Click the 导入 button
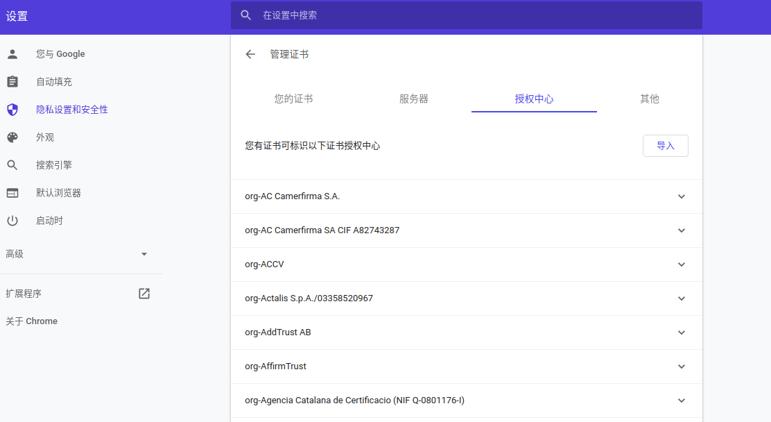Viewport: 771px width, 422px height. coord(666,146)
